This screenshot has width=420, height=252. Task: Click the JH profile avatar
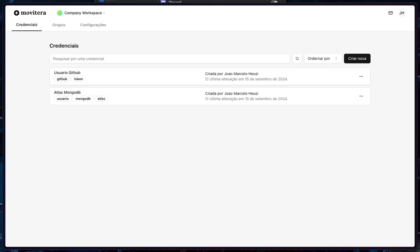pyautogui.click(x=401, y=13)
